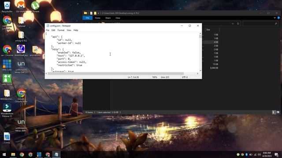Image resolution: width=282 pixels, height=158 pixels.
Task: Select the green social app desktop icon
Action: 7,80
